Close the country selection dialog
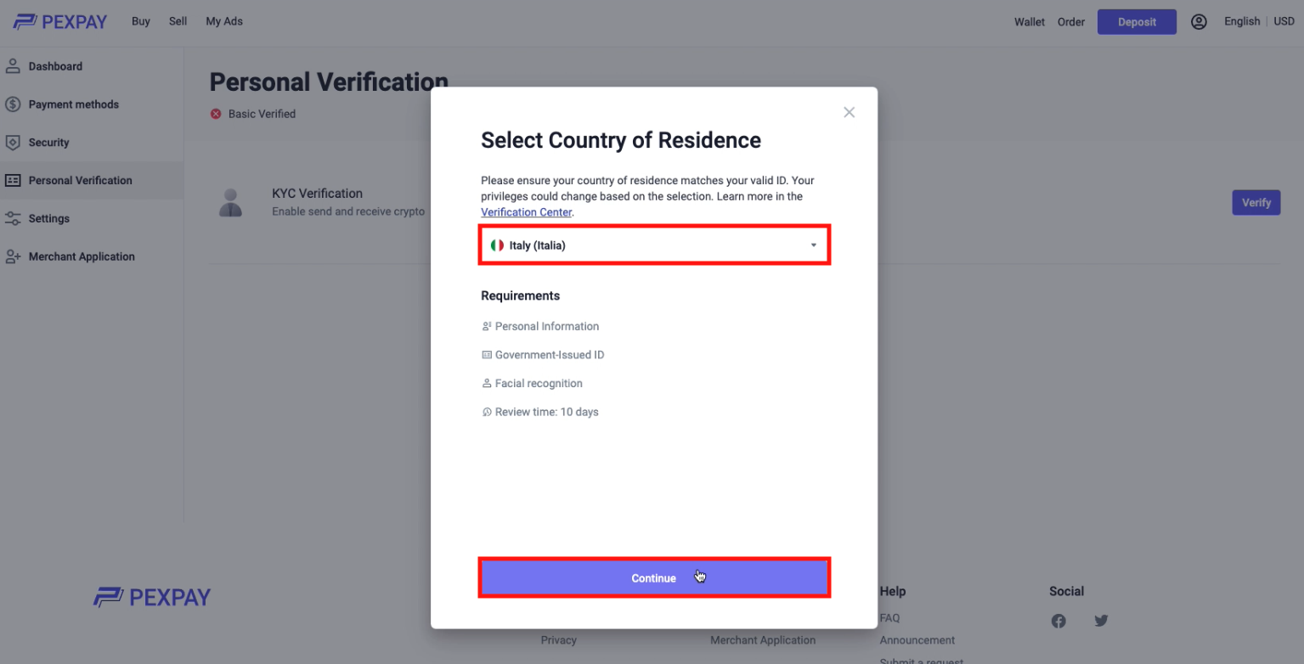Image resolution: width=1304 pixels, height=664 pixels. pyautogui.click(x=849, y=112)
